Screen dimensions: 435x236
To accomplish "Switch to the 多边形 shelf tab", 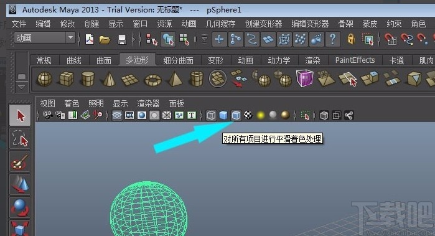I will point(138,60).
